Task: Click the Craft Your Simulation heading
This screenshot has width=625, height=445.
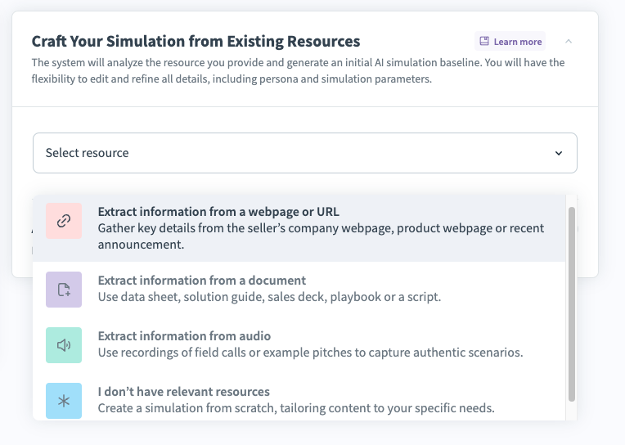Action: pyautogui.click(x=196, y=41)
